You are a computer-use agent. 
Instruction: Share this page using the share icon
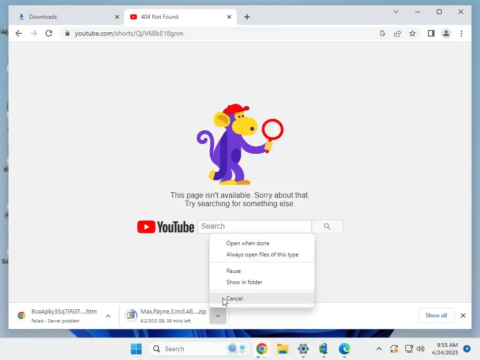pos(397,33)
